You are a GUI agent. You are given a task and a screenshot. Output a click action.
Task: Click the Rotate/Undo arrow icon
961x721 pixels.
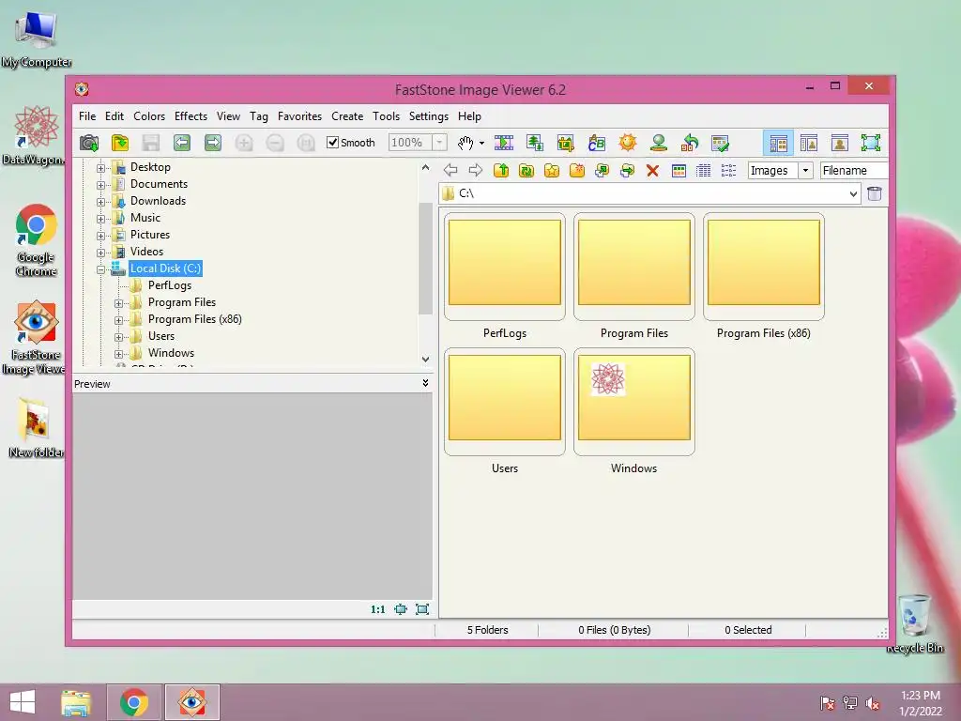click(x=690, y=143)
